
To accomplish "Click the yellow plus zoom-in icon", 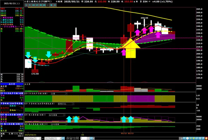I will [194, 138].
